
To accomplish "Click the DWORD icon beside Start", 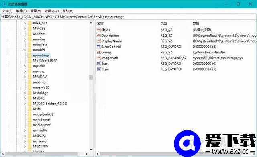I will click(99, 63).
